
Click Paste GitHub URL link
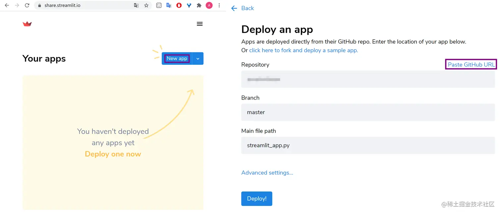(471, 64)
